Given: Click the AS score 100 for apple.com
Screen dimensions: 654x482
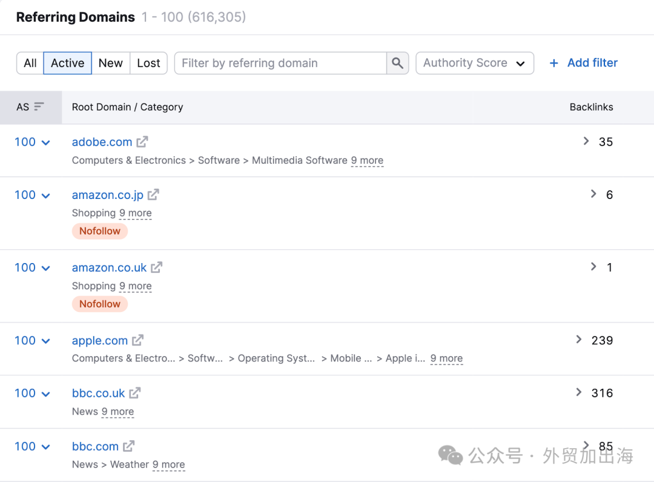Looking at the screenshot, I should click(x=25, y=340).
